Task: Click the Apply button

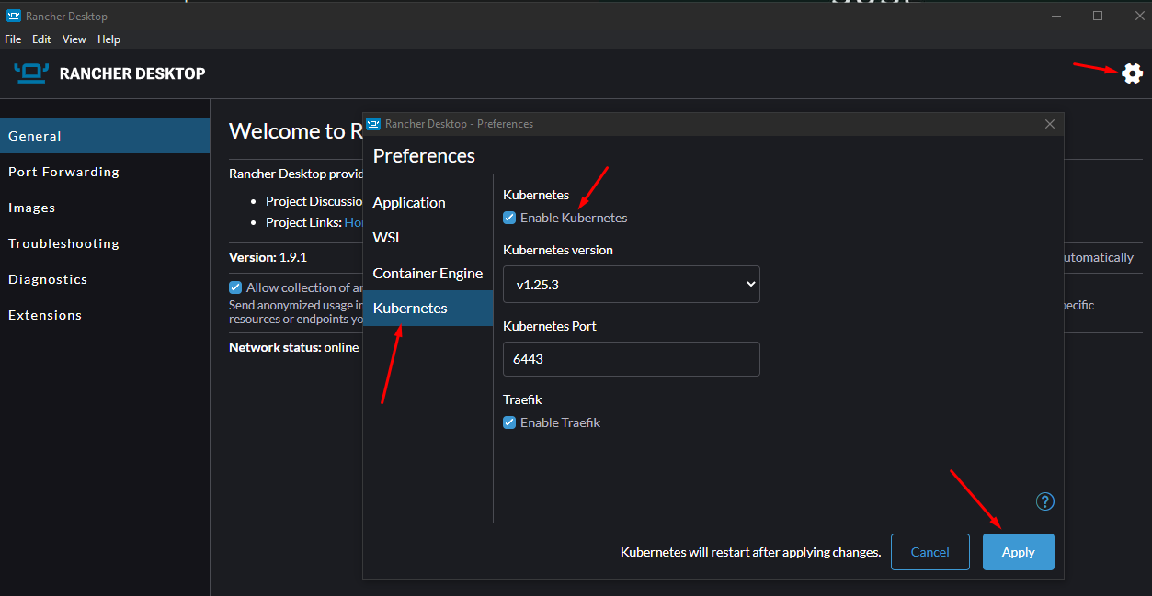Action: (x=1018, y=552)
